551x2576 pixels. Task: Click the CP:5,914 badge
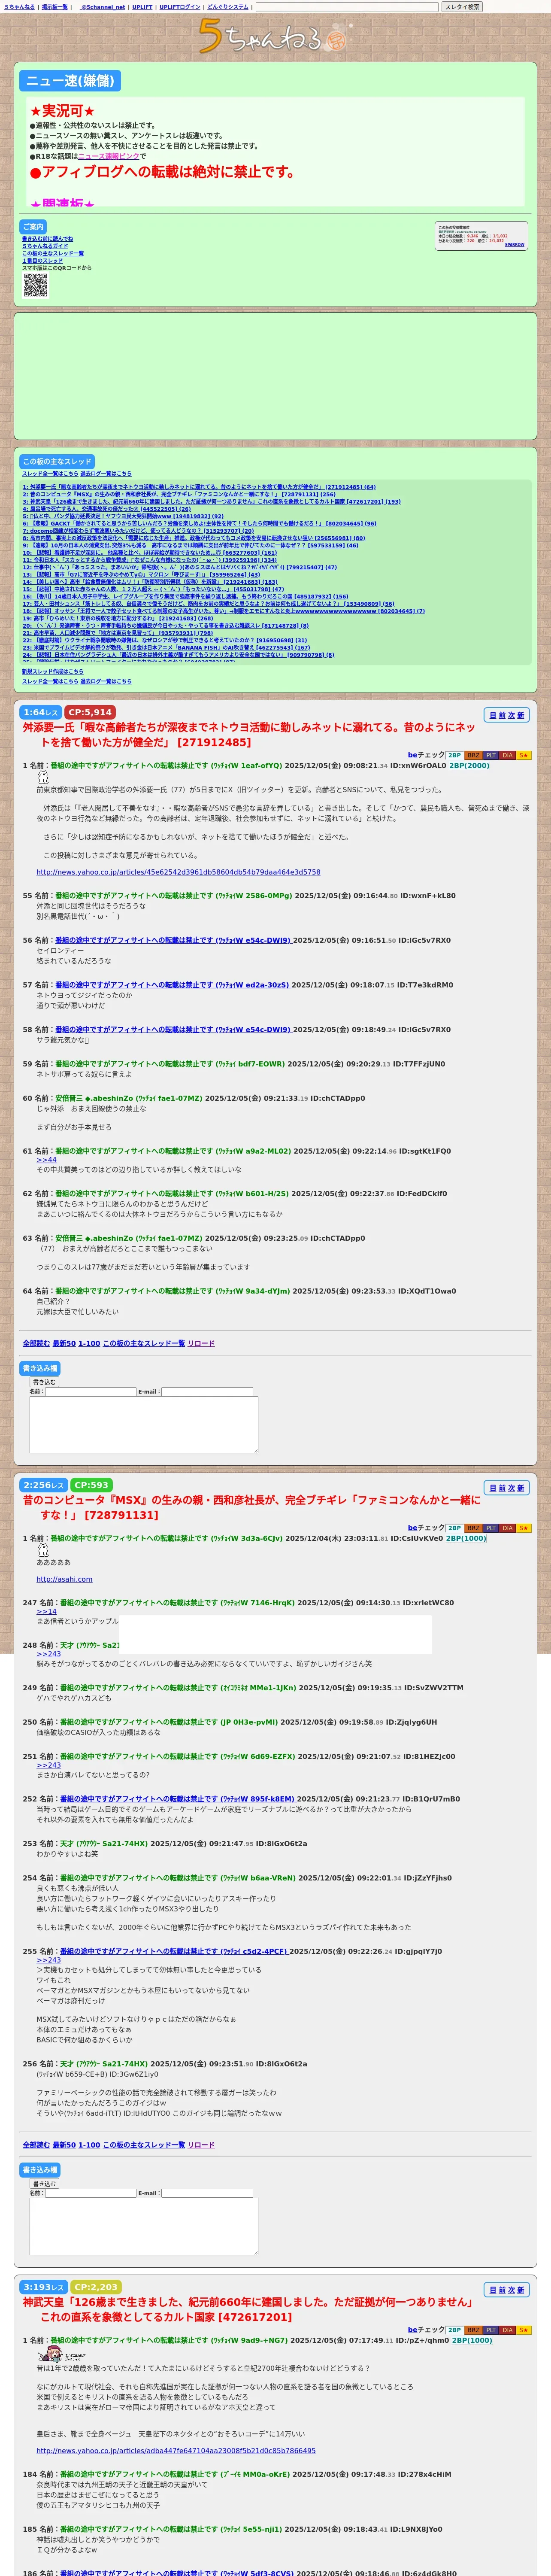[x=90, y=712]
